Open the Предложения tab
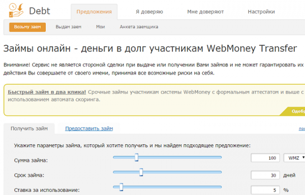 point(94,12)
